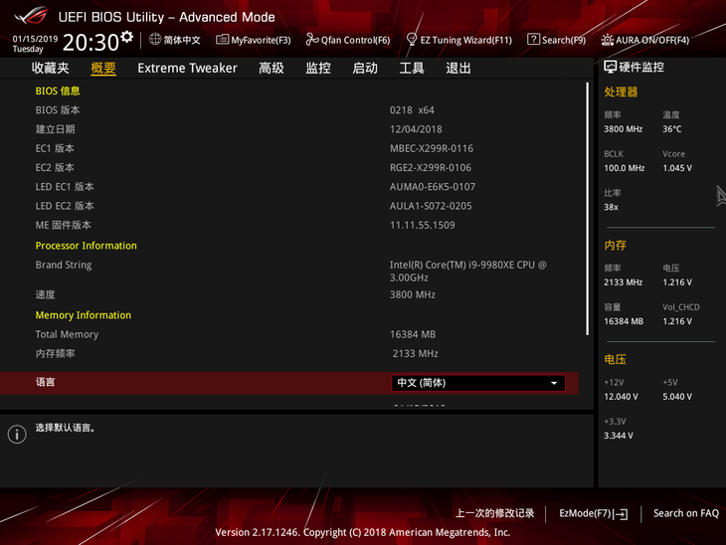Click the Brand String label
Viewport: 726px width, 545px height.
click(x=64, y=265)
